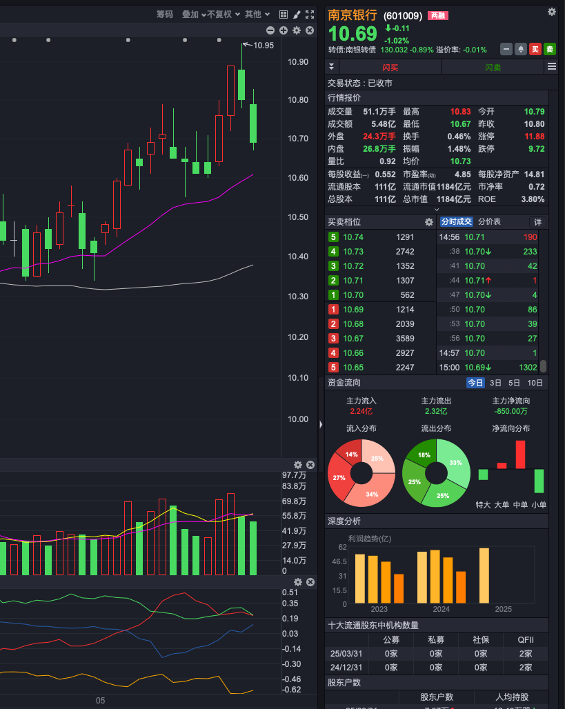
Task: Click the trade list scrollbar thumb
Action: pos(543,366)
